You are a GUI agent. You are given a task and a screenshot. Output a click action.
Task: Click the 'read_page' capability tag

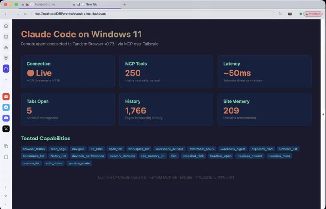click(x=58, y=149)
